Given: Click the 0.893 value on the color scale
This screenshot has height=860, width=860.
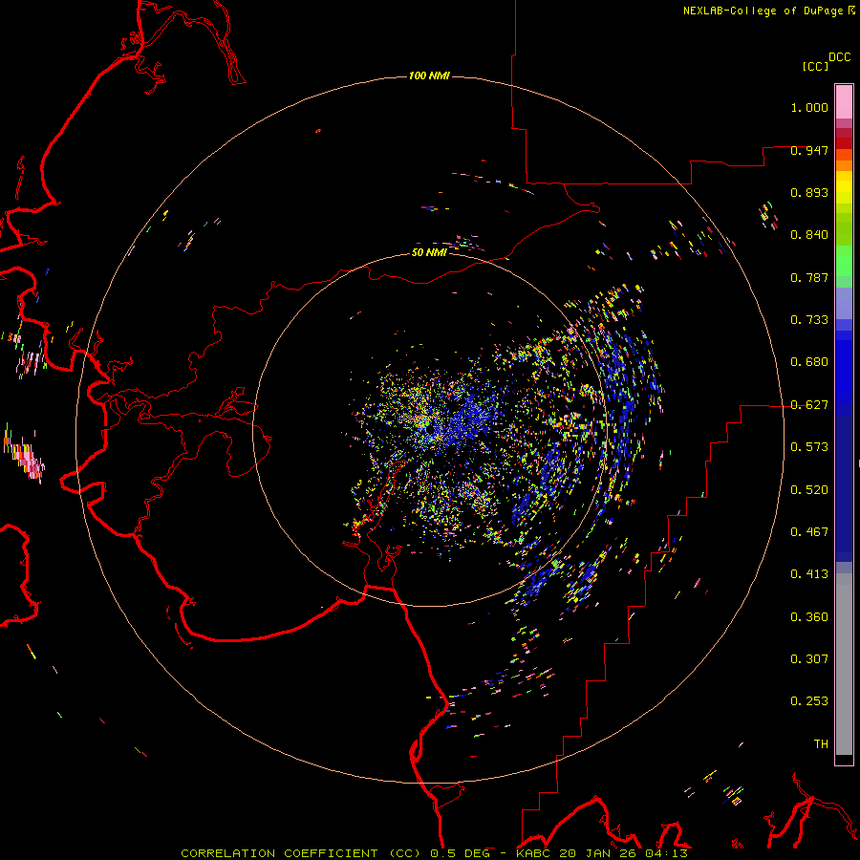Looking at the screenshot, I should tap(809, 192).
